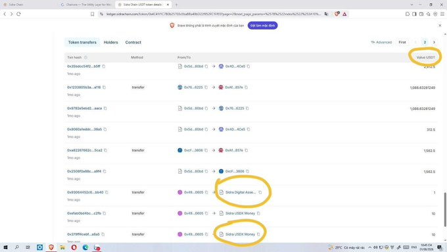Click the address bar URL field

(x=213, y=14)
